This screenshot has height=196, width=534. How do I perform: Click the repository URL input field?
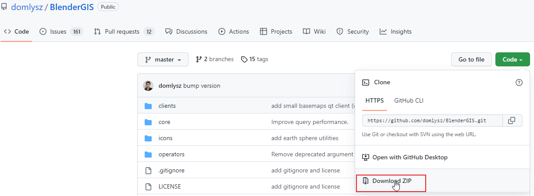433,120
